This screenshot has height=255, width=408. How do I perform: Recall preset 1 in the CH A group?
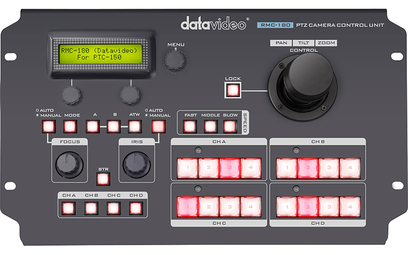coord(188,168)
